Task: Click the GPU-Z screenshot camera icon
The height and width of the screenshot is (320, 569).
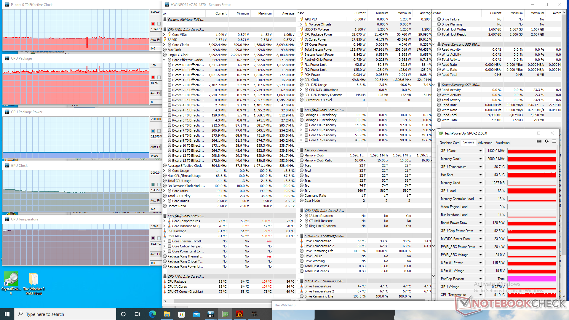Action: coord(539,141)
